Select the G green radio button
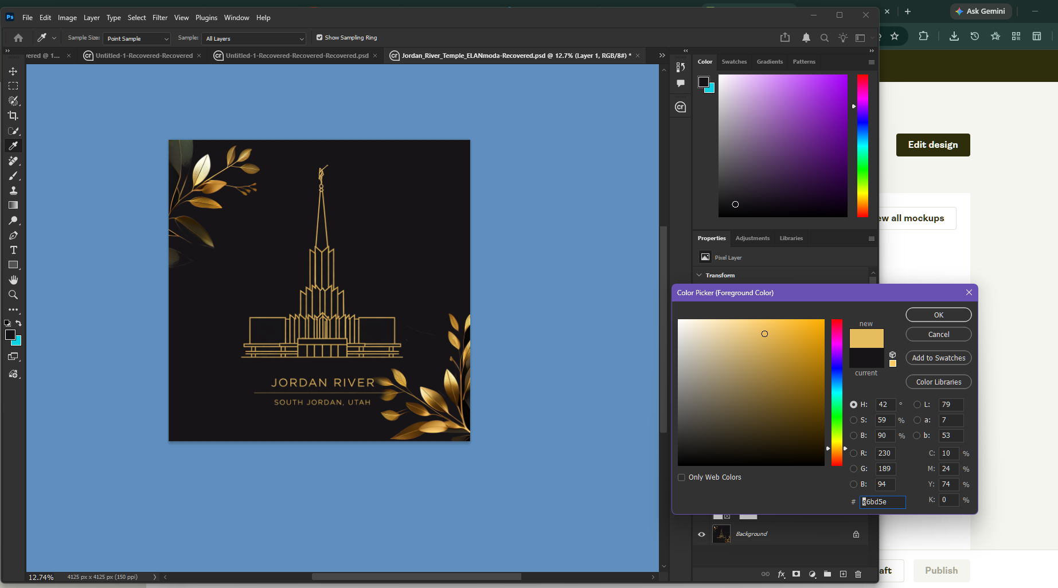 [853, 469]
